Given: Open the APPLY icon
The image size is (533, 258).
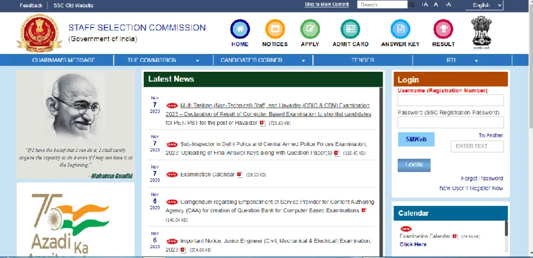Looking at the screenshot, I should (310, 29).
